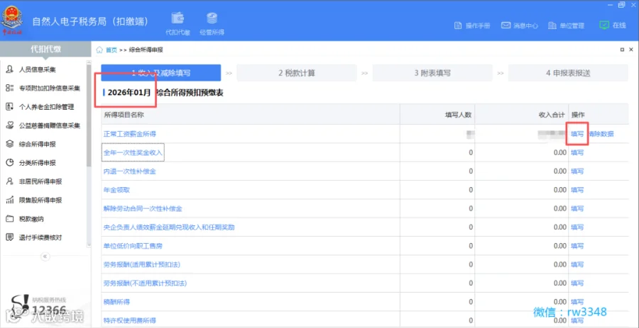Click 填写 for 年金领取
Image resolution: width=639 pixels, height=328 pixels.
pyautogui.click(x=577, y=190)
